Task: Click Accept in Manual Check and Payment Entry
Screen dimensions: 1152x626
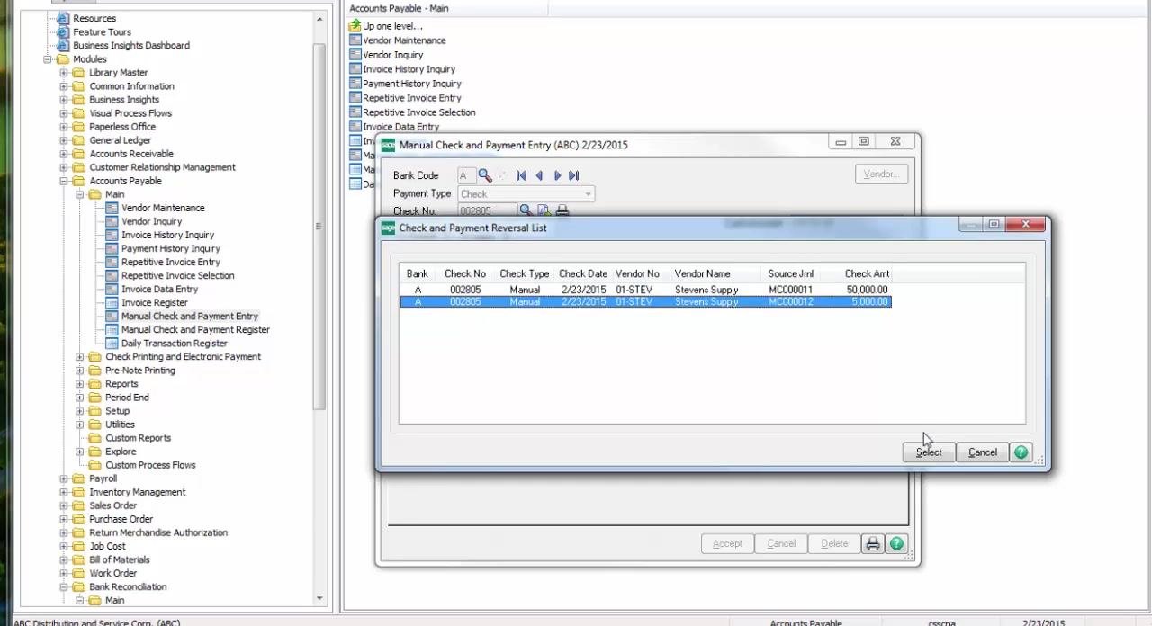Action: point(727,543)
